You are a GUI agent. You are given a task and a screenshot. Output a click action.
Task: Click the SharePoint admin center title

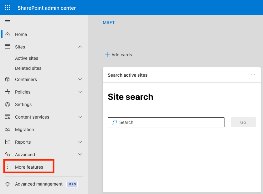[47, 8]
